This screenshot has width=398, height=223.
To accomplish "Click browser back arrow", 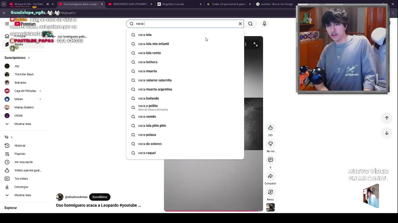I will (x=4, y=13).
